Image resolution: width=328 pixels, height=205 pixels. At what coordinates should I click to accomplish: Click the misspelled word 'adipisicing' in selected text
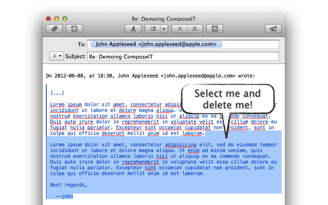[180, 145]
